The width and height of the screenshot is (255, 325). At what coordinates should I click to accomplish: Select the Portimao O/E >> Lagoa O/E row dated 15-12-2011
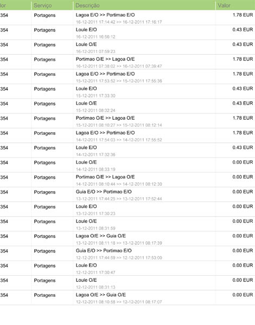(x=127, y=121)
